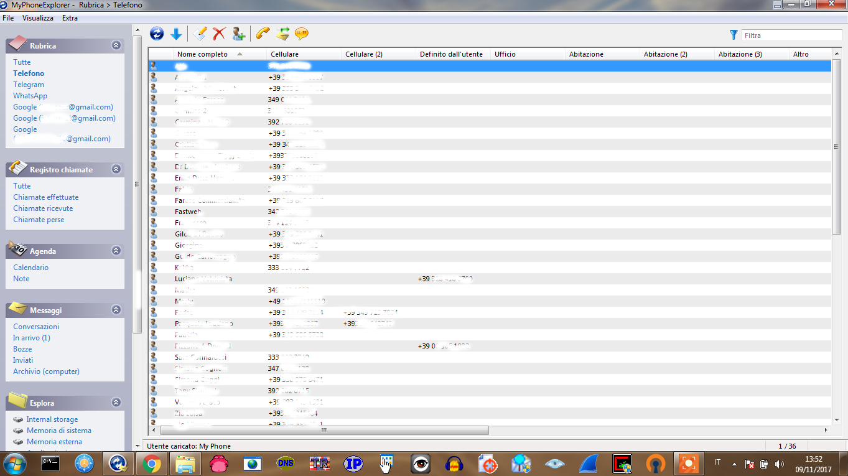This screenshot has height=476, width=848.
Task: Click the Altro column header
Action: click(x=810, y=54)
